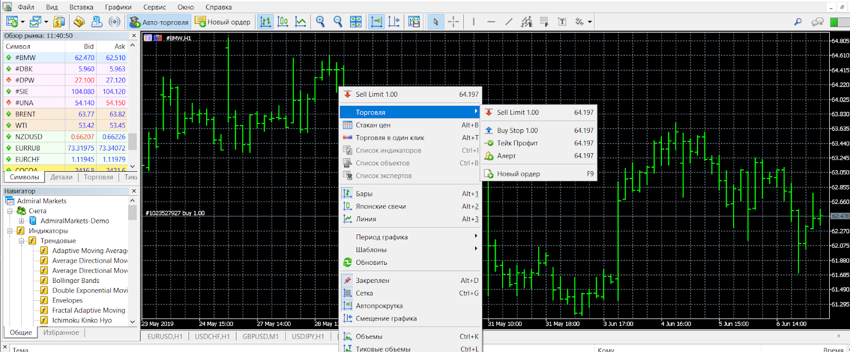Select the line chart toolbar icon
The height and width of the screenshot is (352, 850).
pos(301,22)
